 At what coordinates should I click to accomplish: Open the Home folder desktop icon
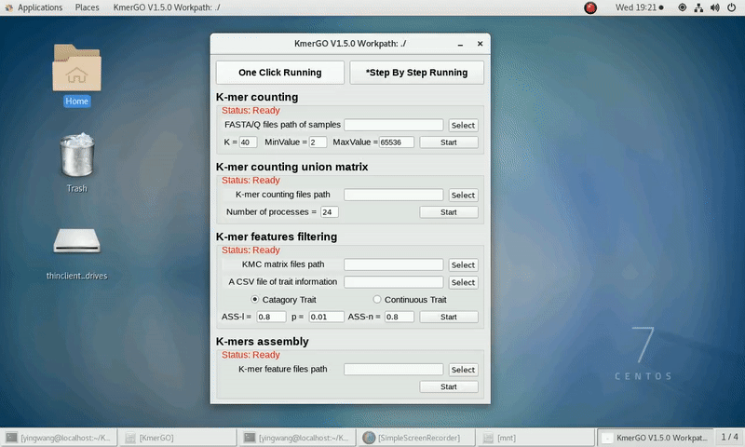click(x=76, y=74)
